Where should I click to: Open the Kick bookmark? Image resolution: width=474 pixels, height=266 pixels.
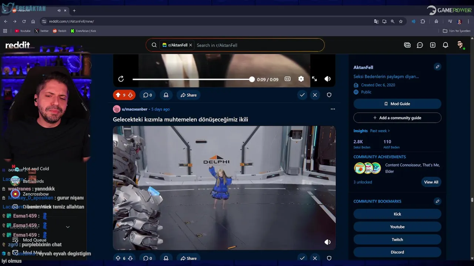[397, 214]
